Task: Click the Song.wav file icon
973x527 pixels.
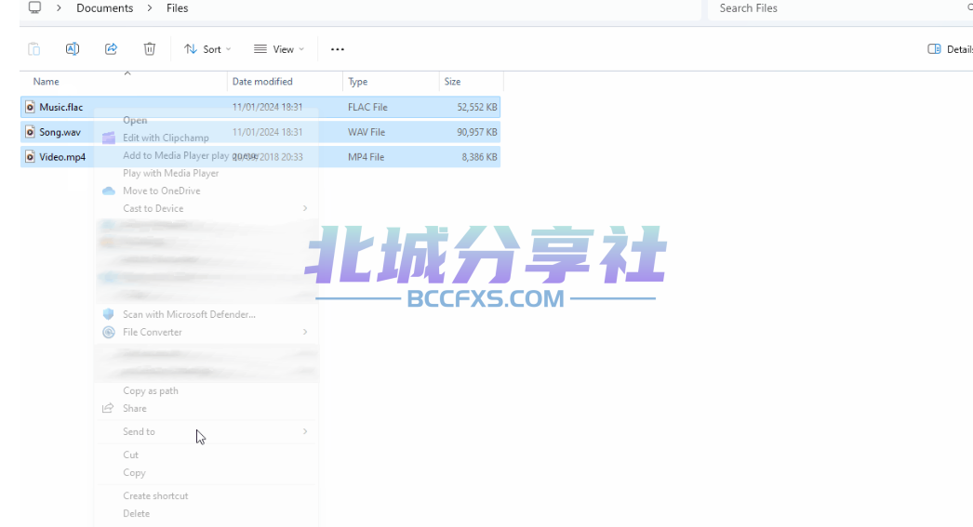Action: pyautogui.click(x=30, y=132)
